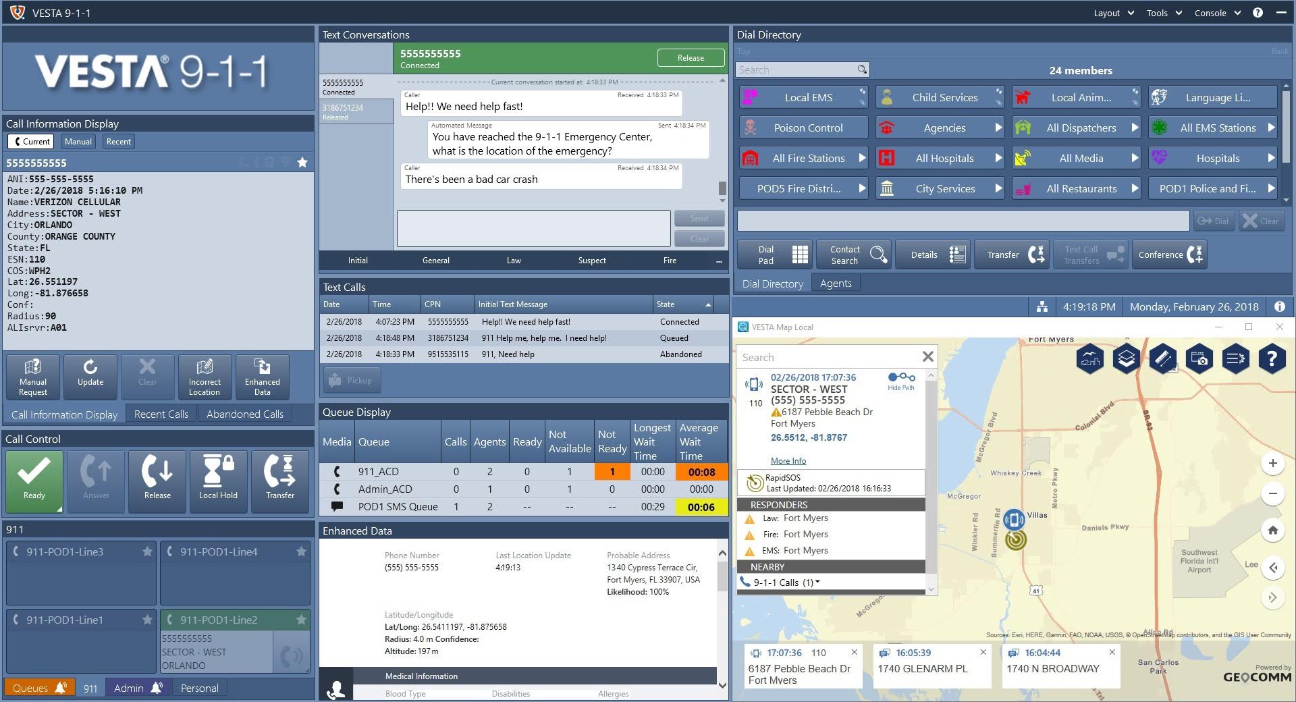Release the connected text conversation
The width and height of the screenshot is (1296, 702).
(691, 57)
